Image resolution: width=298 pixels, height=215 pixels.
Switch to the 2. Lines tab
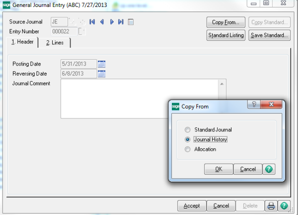[55, 43]
